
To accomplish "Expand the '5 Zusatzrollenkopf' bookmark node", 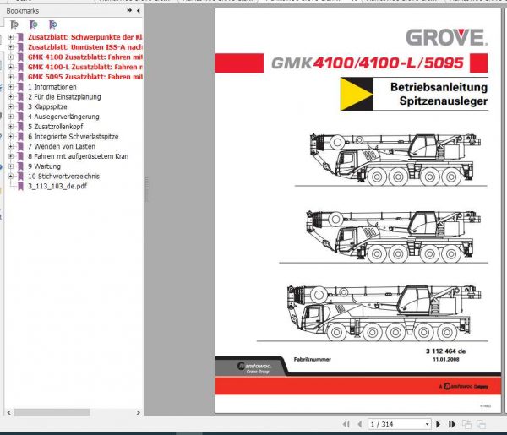I will point(11,127).
